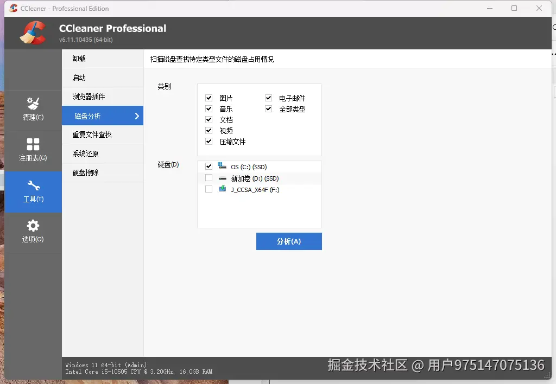The image size is (556, 384).
Task: Close the CCleaner window
Action: coord(539,8)
